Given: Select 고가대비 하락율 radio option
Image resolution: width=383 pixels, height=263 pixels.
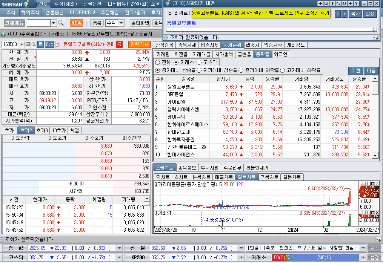Looking at the screenshot, I should point(283,70).
